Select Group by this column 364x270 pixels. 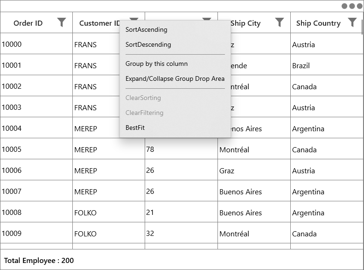pos(175,64)
